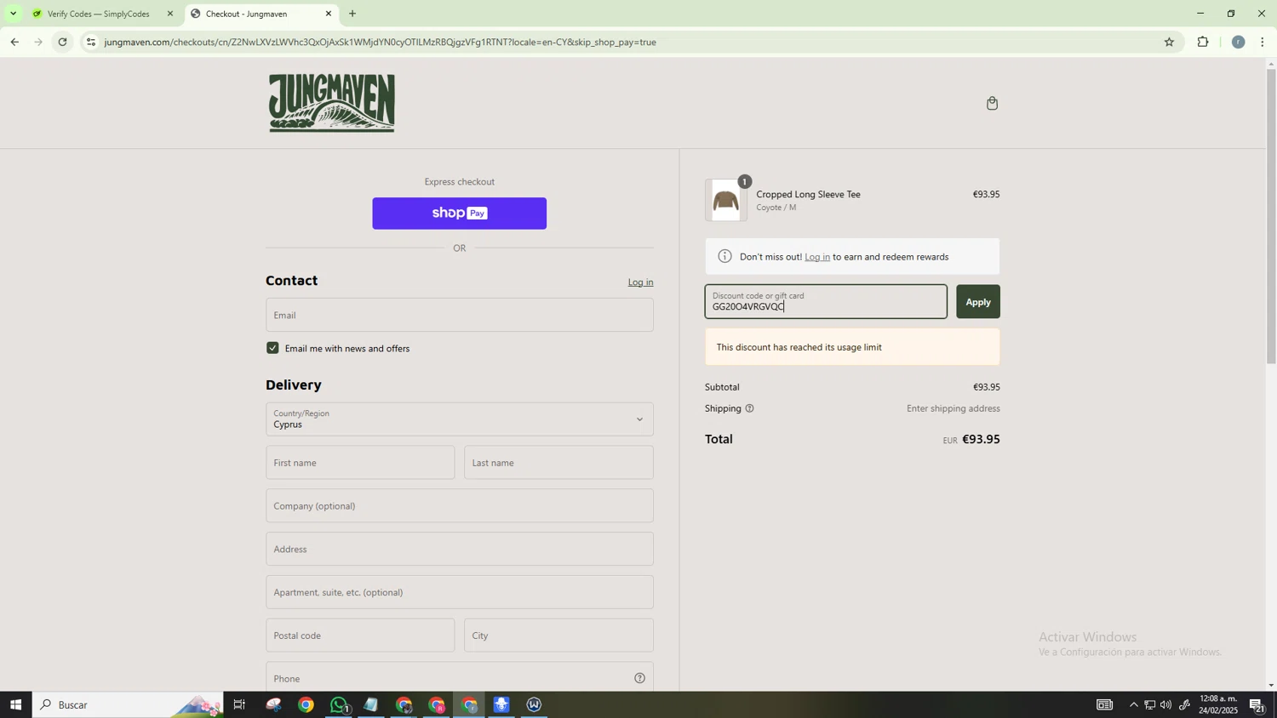Toggle Email me with news and offers checkbox
This screenshot has width=1277, height=718.
(x=272, y=348)
